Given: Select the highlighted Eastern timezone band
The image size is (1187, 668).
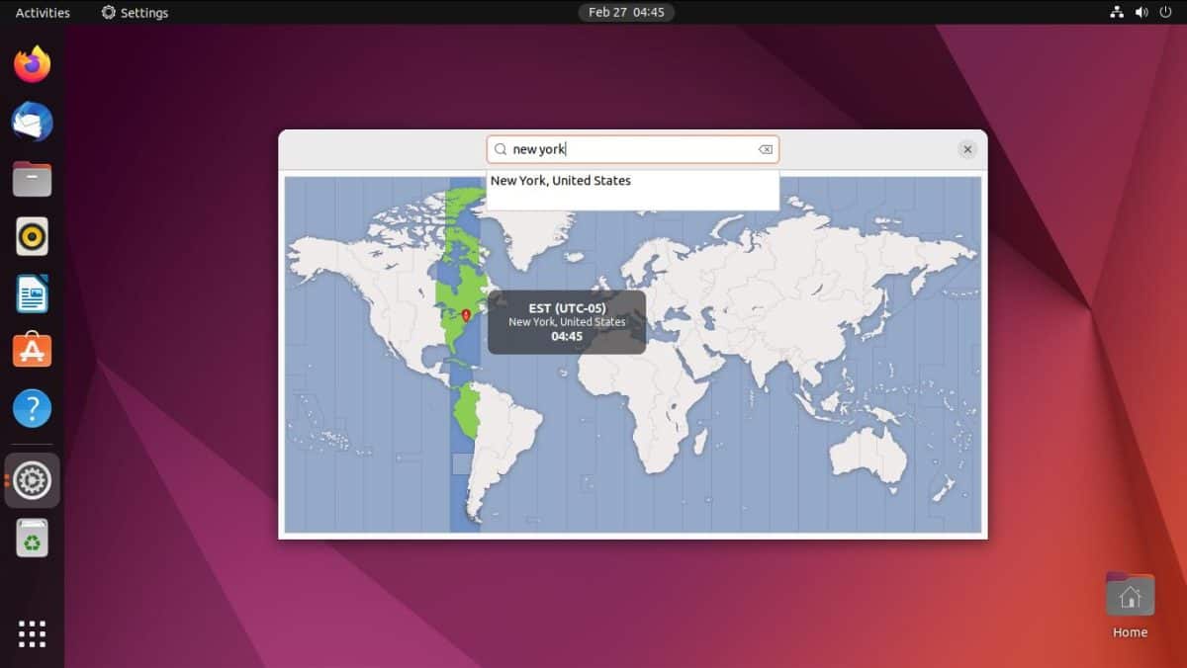Looking at the screenshot, I should click(x=461, y=287).
